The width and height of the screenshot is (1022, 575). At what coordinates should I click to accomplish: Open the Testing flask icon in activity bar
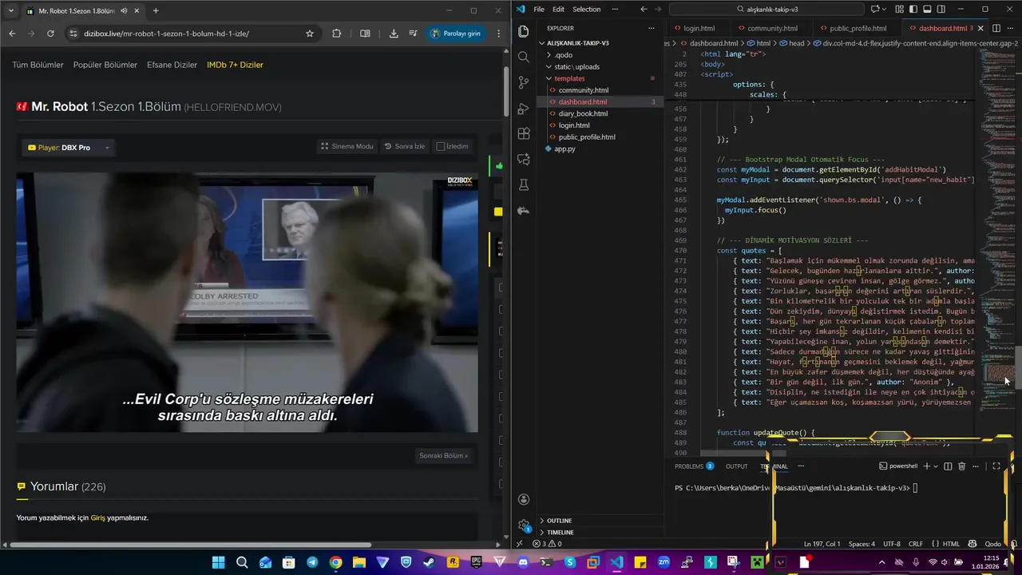pos(524,184)
